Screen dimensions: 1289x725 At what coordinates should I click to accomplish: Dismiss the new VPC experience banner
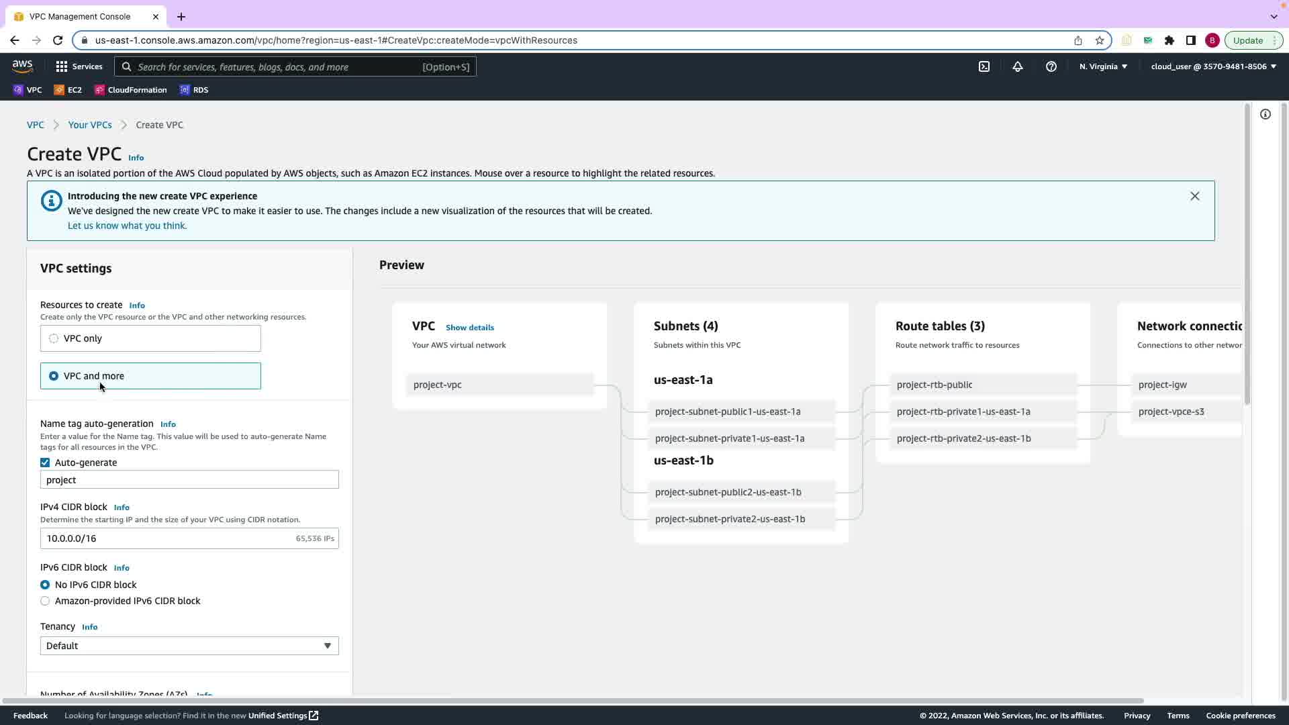pyautogui.click(x=1194, y=196)
